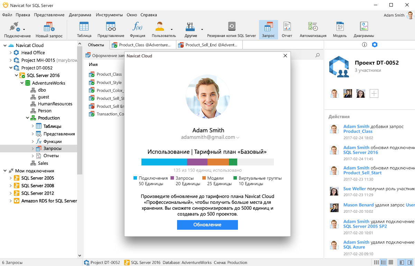The width and height of the screenshot is (415, 266).
Task: Select the Product_Class query in the objects list
Action: tap(105, 74)
